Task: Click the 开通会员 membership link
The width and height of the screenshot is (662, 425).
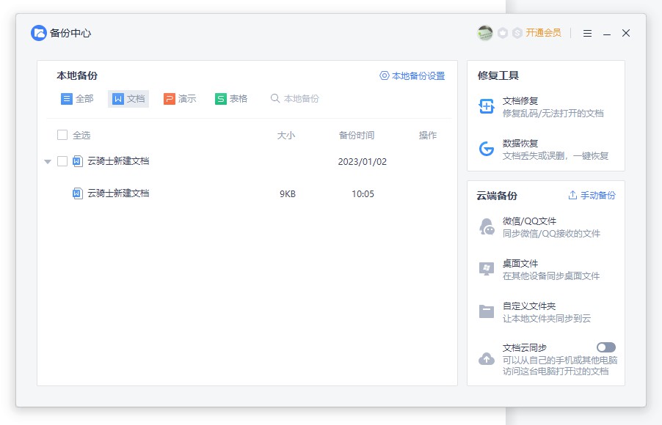Action: pyautogui.click(x=542, y=33)
